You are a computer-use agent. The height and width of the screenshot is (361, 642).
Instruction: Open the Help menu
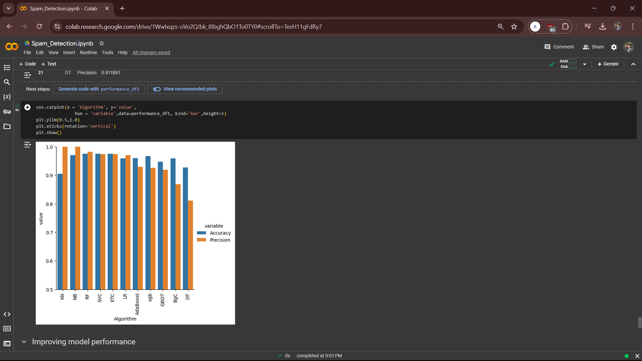point(123,52)
